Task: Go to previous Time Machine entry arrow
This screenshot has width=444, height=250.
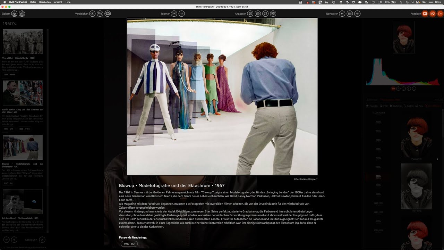Action: pyautogui.click(x=6, y=240)
